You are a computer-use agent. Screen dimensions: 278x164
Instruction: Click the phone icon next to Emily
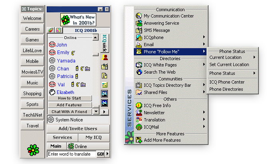(73, 53)
